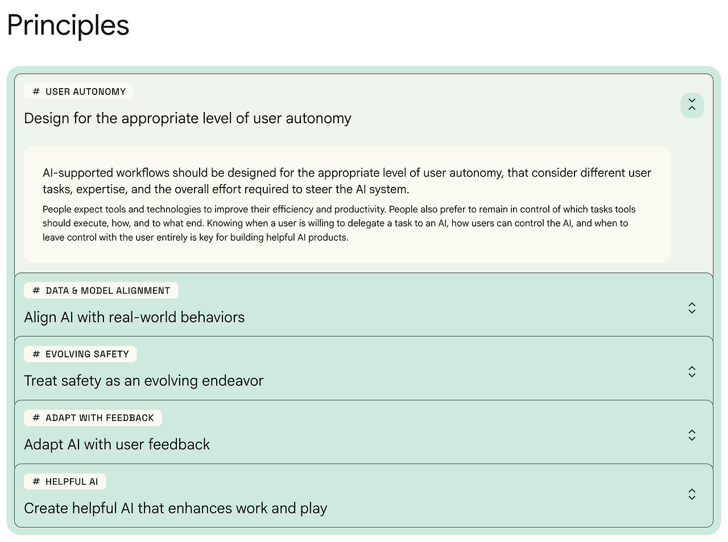Click the hash icon beside HELPFUL AI
Viewport: 728px width, 542px height.
(x=36, y=481)
